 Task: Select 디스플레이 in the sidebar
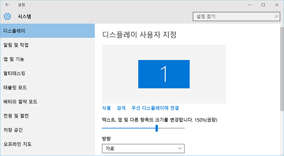[x=47, y=31]
